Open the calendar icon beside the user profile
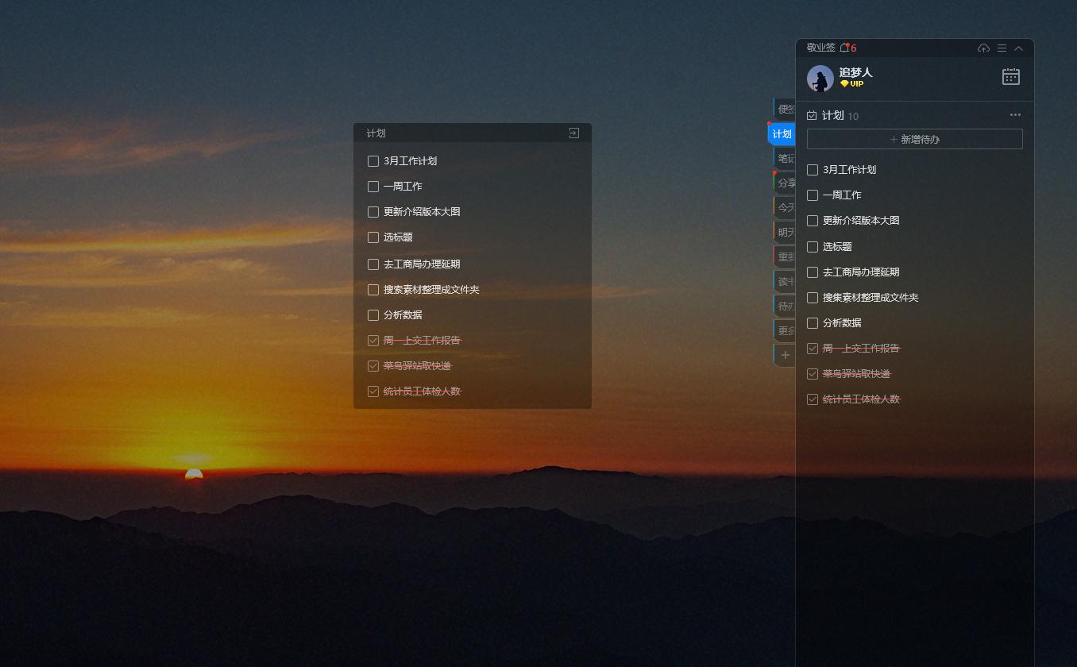 coord(1011,76)
